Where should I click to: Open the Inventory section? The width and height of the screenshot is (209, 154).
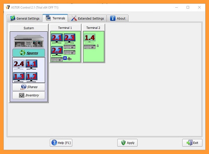29,95
